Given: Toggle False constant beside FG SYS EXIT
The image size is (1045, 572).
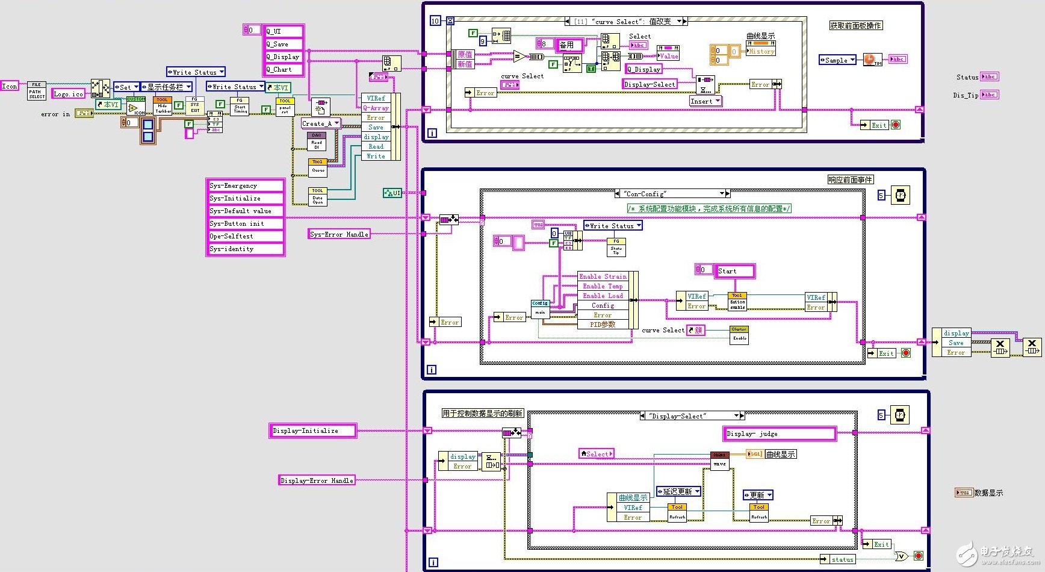Looking at the screenshot, I should [179, 105].
